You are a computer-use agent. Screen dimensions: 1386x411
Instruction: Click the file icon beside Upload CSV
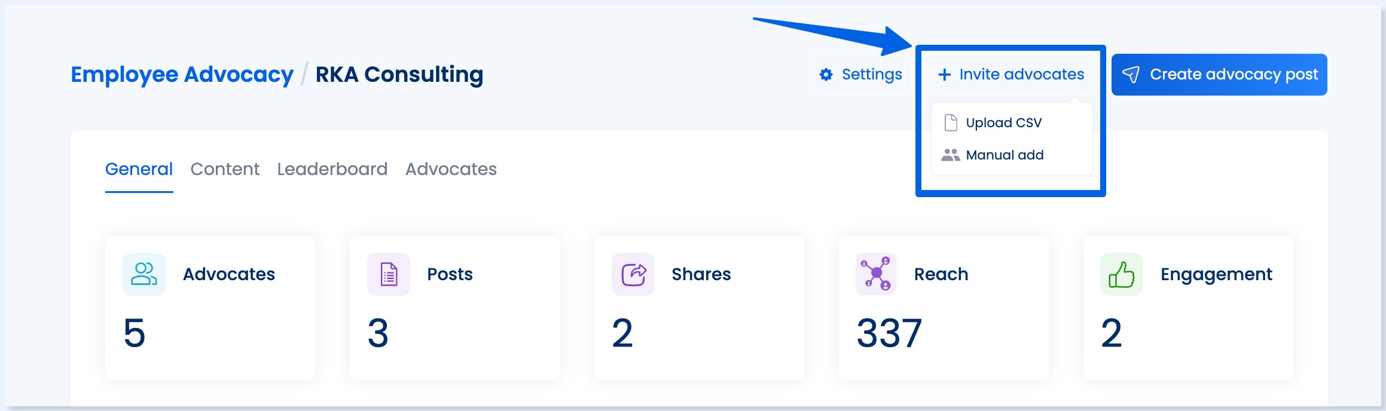coord(951,122)
